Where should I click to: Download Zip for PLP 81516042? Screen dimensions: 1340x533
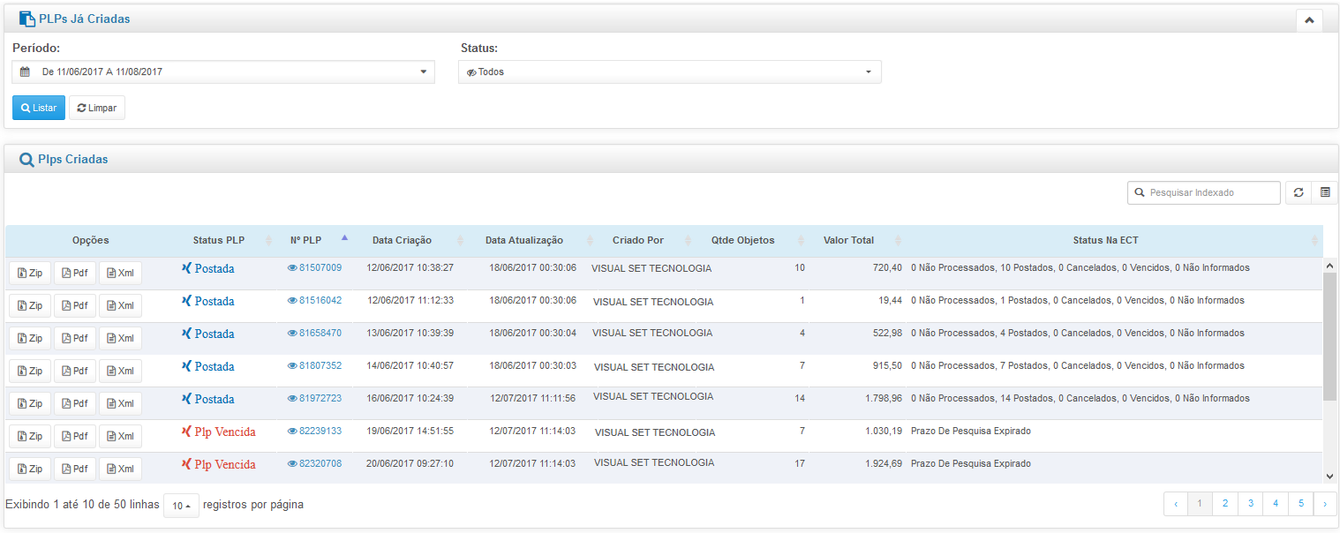point(30,305)
